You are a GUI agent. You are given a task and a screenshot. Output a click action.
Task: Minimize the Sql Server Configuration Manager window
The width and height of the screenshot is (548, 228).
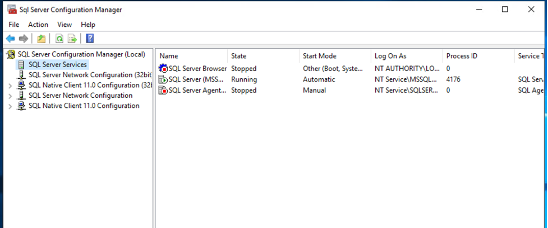(x=479, y=9)
